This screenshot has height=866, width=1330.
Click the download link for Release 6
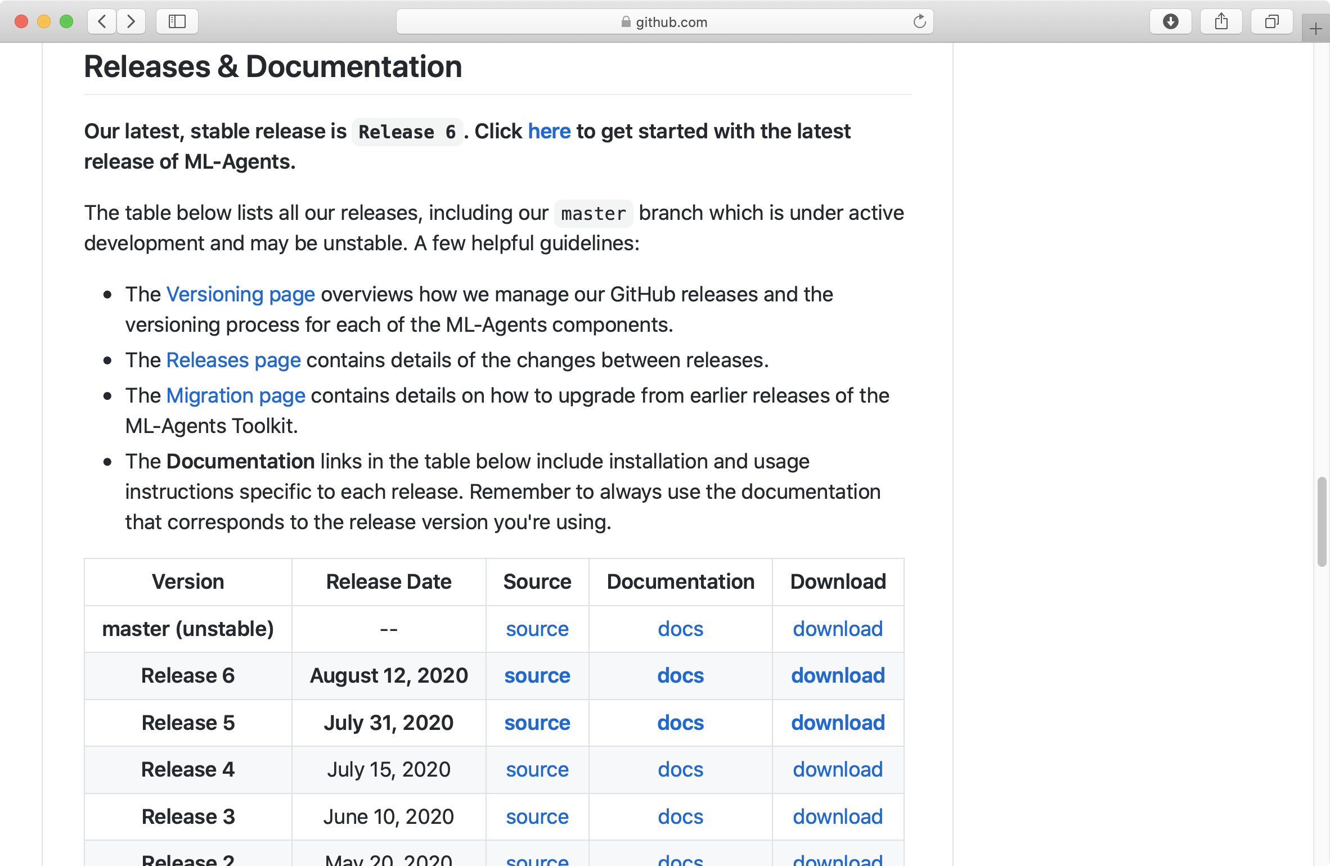[838, 675]
